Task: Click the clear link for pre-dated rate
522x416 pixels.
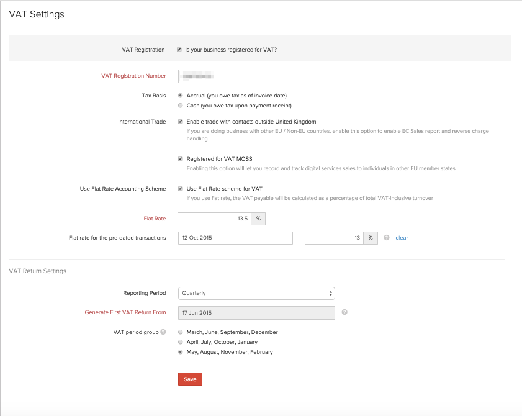Action: [402, 238]
